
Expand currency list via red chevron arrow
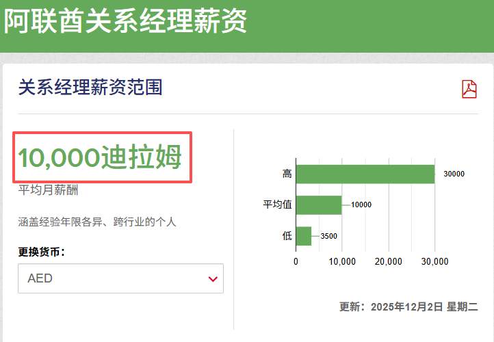pyautogui.click(x=213, y=279)
